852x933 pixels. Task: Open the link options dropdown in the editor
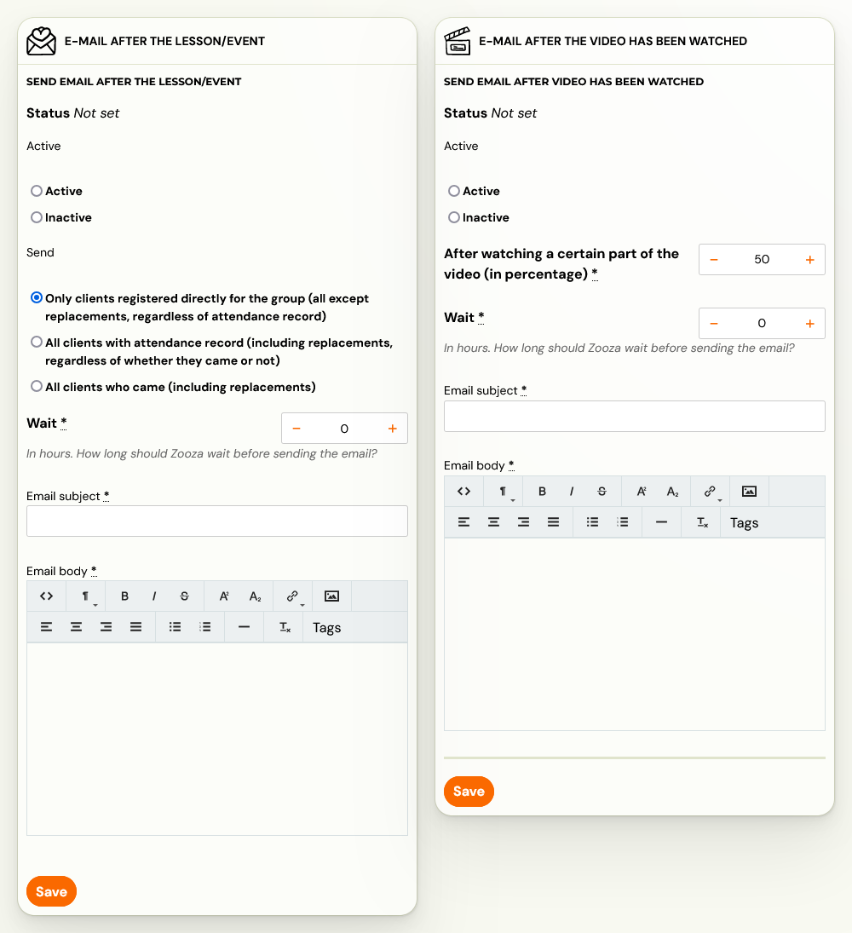pyautogui.click(x=292, y=596)
